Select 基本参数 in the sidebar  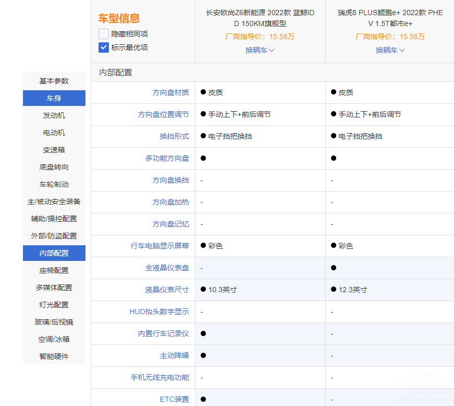click(54, 81)
